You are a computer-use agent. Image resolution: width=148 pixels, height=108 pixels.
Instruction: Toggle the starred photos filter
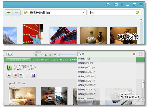click(36, 55)
